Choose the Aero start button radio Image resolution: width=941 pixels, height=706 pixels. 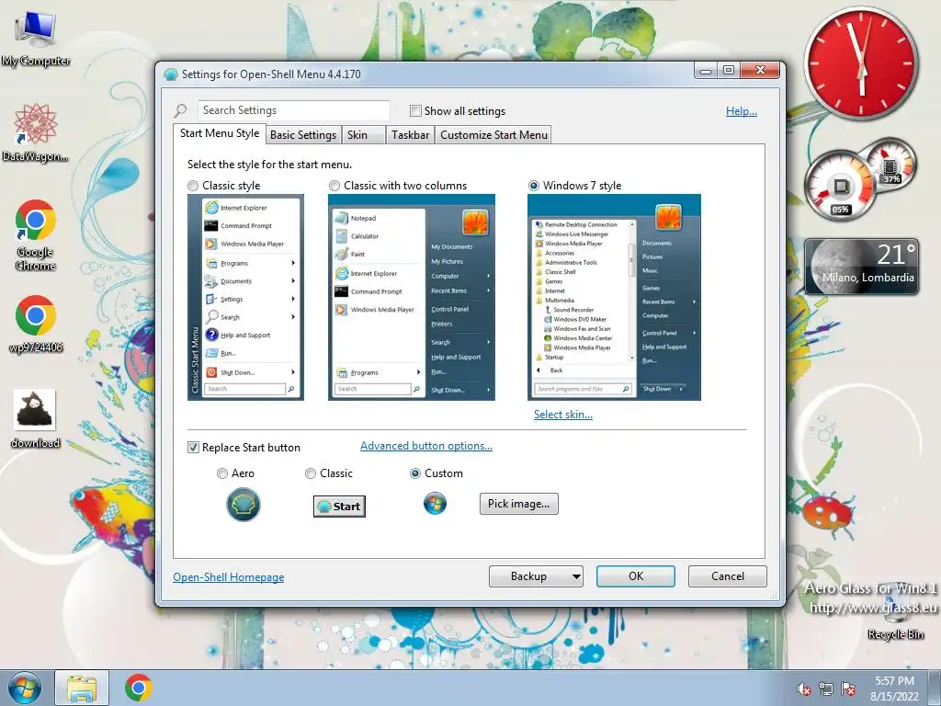click(222, 473)
